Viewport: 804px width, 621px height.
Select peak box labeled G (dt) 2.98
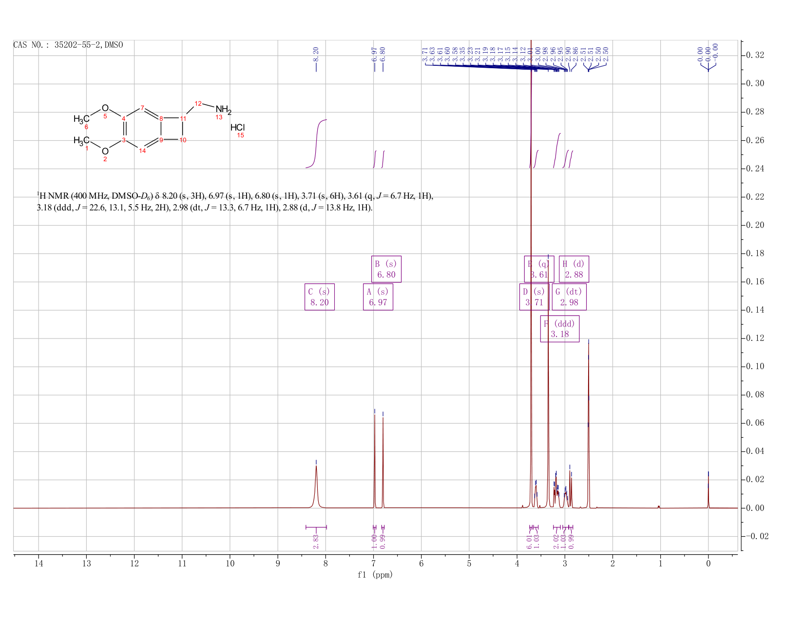569,297
